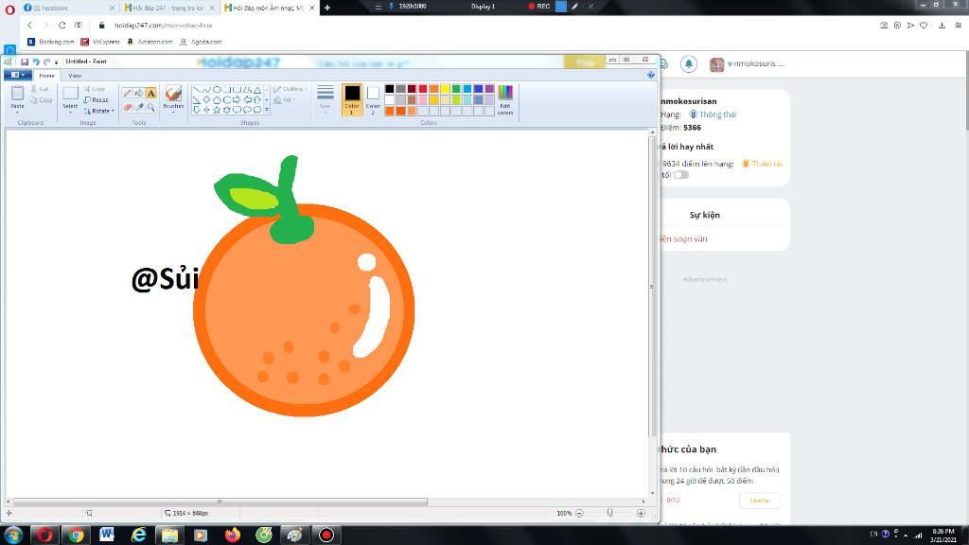
Task: Select the Eraser tool in Paint
Action: point(128,108)
